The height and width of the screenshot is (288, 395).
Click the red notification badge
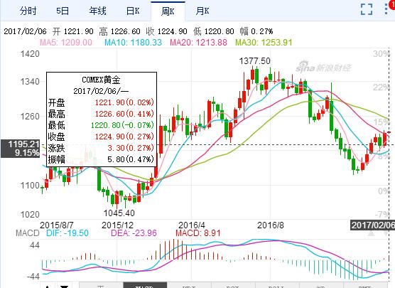393,5
